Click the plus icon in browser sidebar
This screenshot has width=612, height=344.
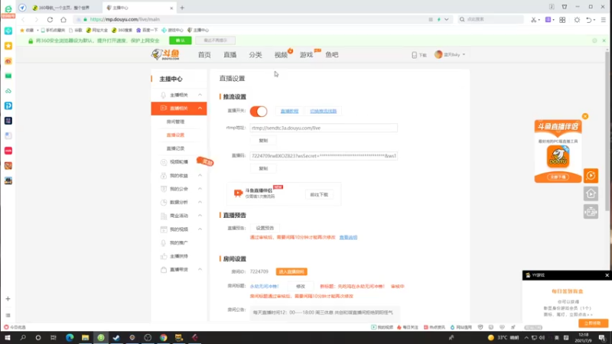8,299
